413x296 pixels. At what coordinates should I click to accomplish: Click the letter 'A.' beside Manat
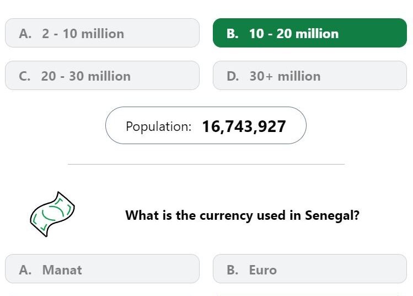pos(25,270)
